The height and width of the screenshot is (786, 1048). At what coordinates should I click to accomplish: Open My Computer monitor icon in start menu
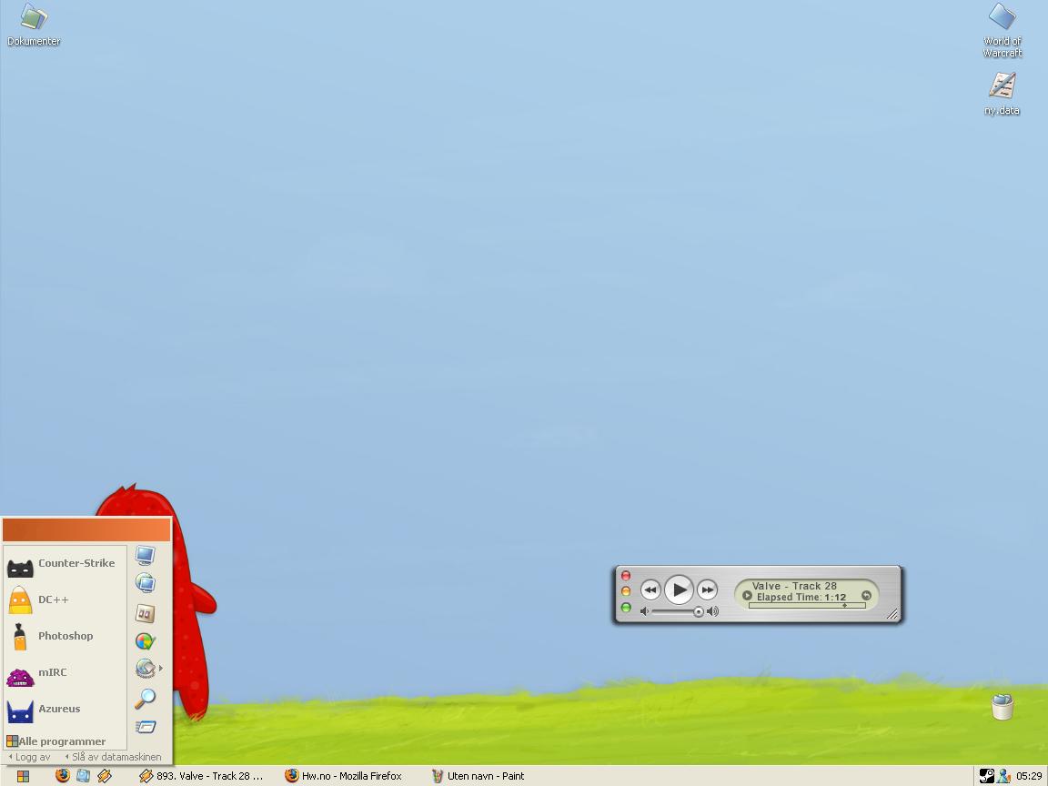145,555
